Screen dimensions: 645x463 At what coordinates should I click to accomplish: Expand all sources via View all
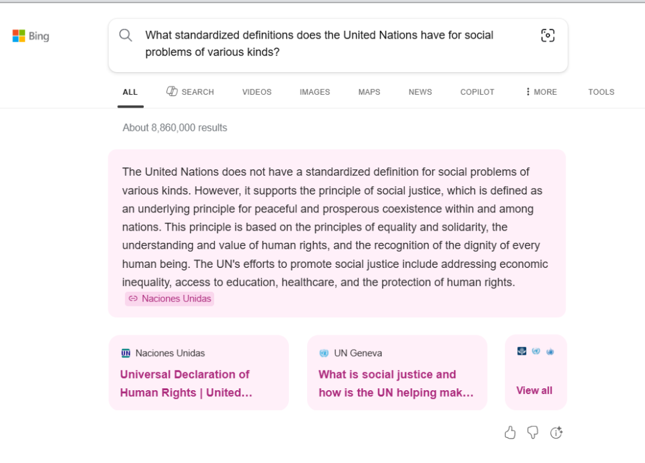coord(535,390)
